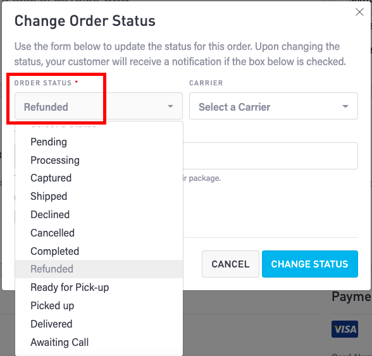
Task: Select Ready for Pick-up status
Action: [99, 288]
